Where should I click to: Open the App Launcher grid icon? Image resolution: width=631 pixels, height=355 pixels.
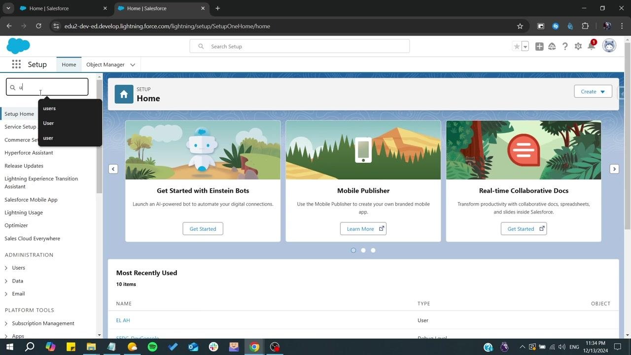coord(16,65)
